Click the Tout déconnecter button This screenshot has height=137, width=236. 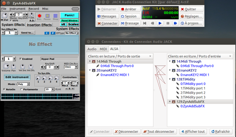(159, 132)
